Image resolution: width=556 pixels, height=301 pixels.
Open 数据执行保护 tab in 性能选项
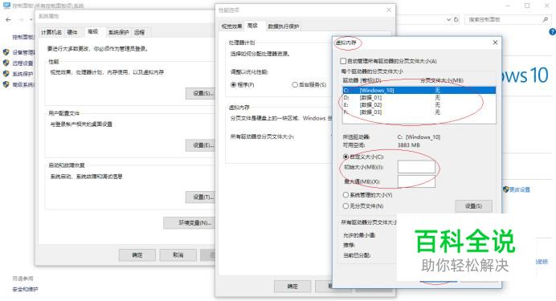(283, 26)
